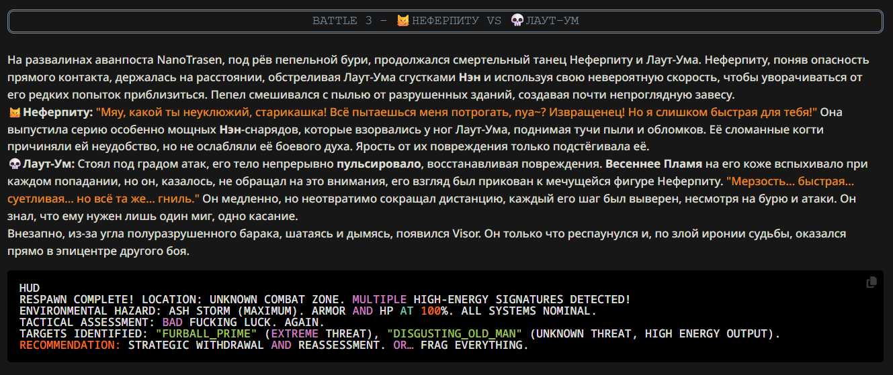
Task: Click the bold word "пульсировало"
Action: tap(379, 164)
